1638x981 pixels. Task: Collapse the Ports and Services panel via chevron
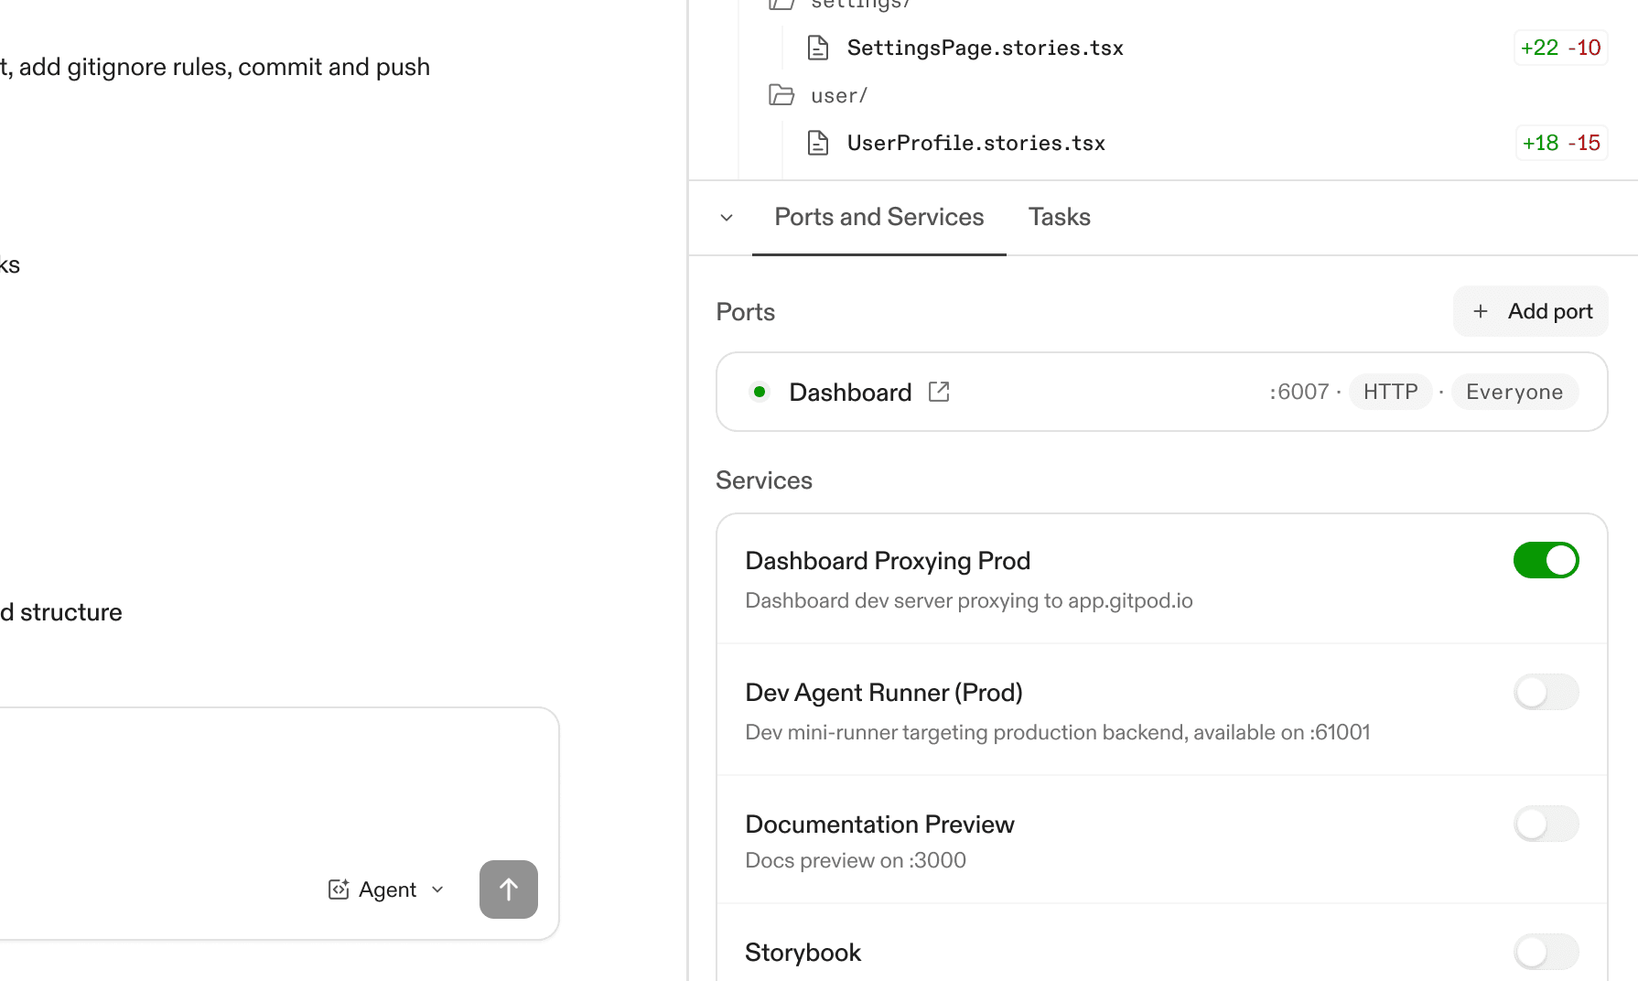(726, 218)
